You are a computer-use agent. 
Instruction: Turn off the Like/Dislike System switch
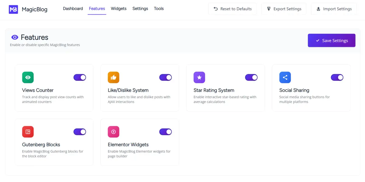coord(165,77)
